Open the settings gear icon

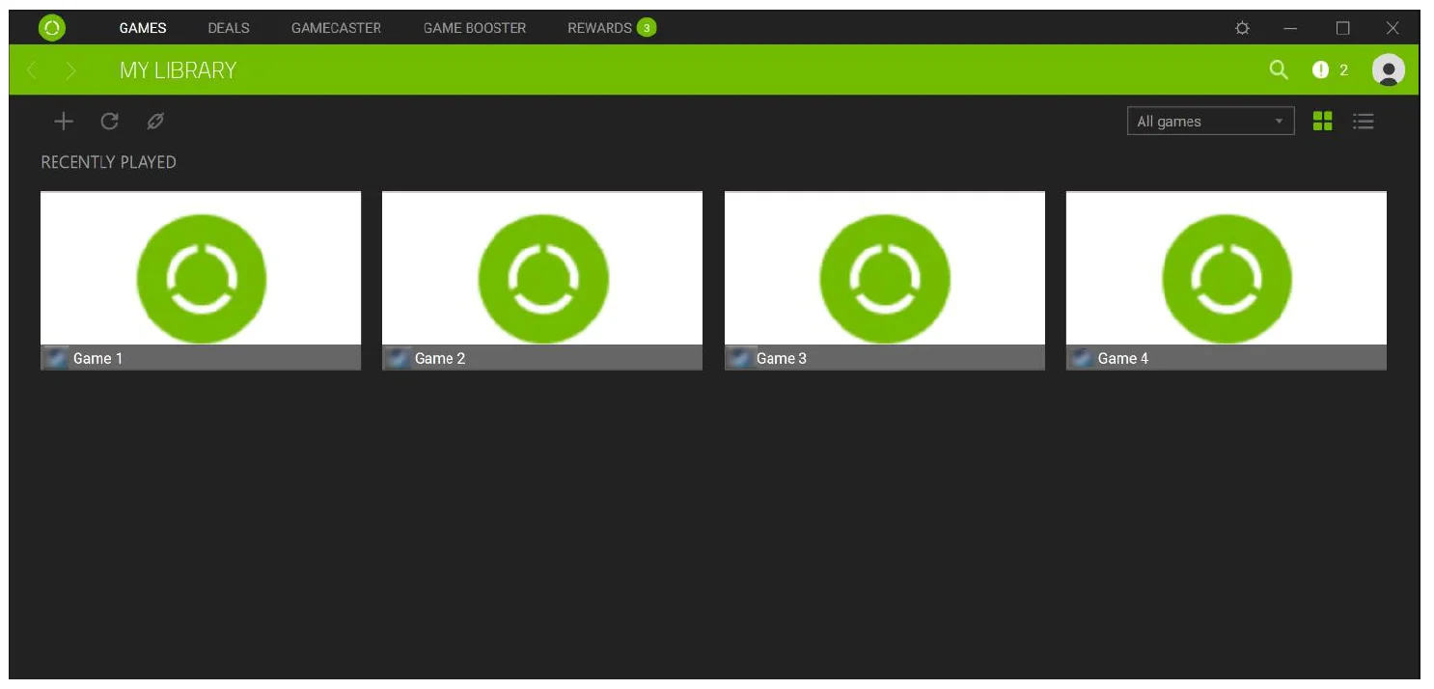point(1243,28)
